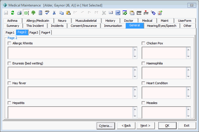Tick the Allergic Rhinitis checkbox
The width and height of the screenshot is (199, 132).
[x=9, y=43]
